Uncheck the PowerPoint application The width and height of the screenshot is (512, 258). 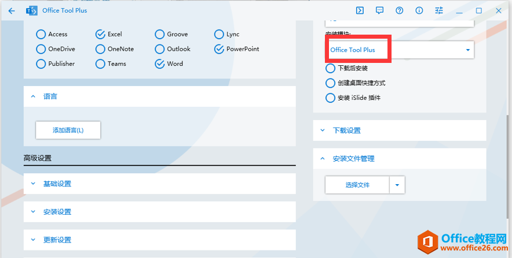(x=219, y=49)
